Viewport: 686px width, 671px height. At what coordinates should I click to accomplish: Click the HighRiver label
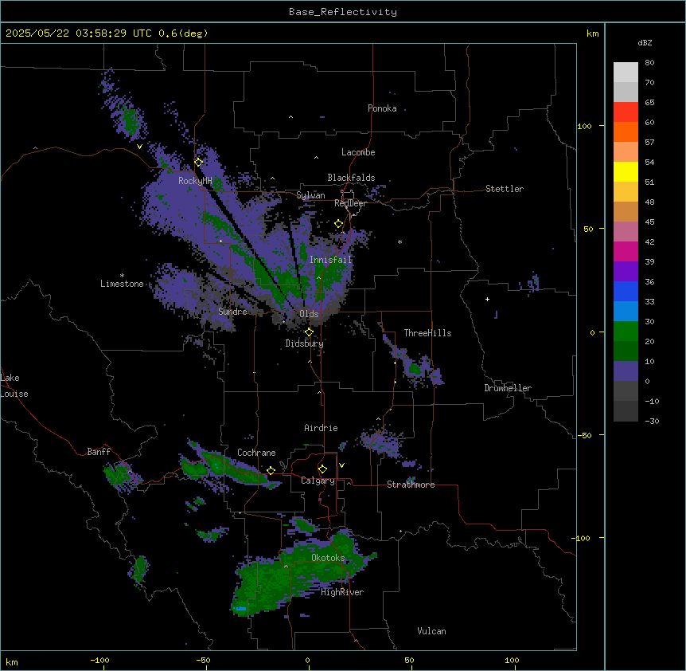tap(342, 592)
